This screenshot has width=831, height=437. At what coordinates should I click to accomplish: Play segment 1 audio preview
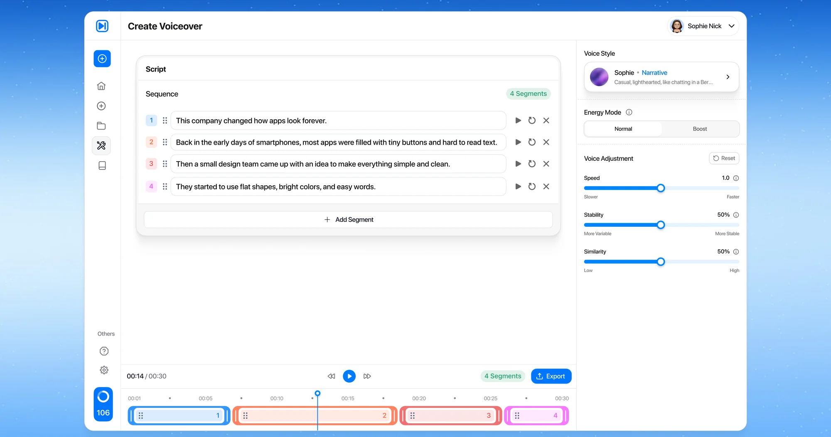[518, 120]
